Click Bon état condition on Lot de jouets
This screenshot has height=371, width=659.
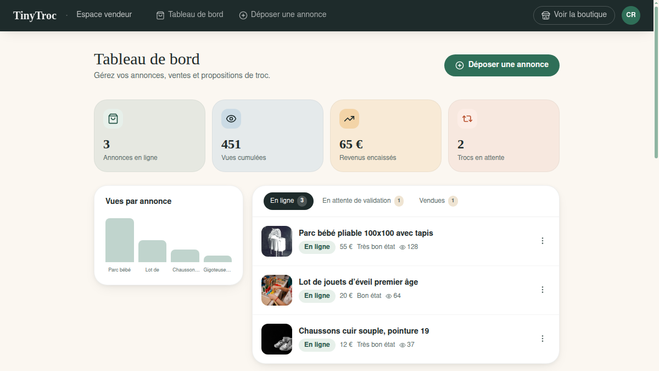(x=369, y=296)
